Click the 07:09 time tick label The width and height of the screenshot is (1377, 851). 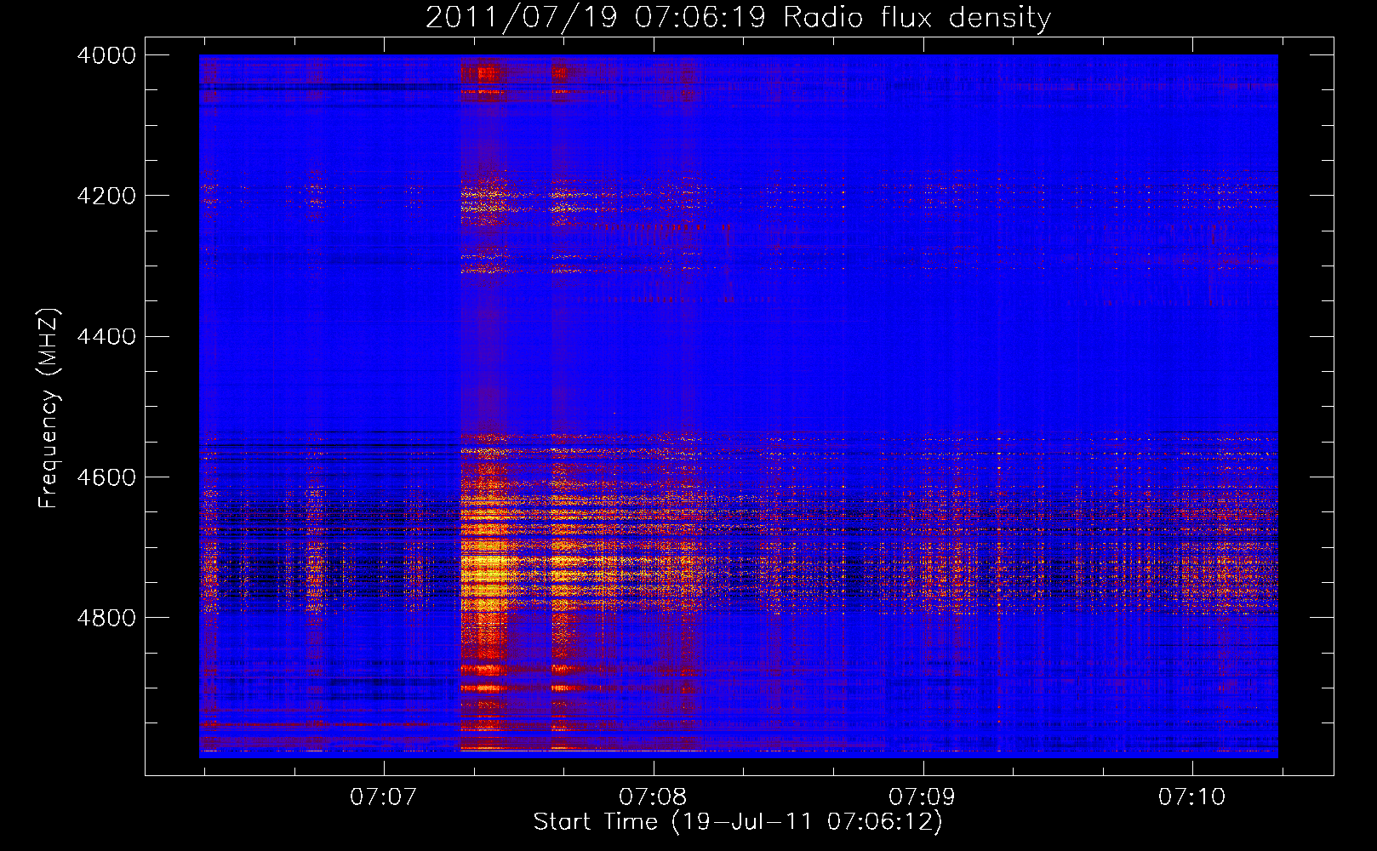(923, 797)
